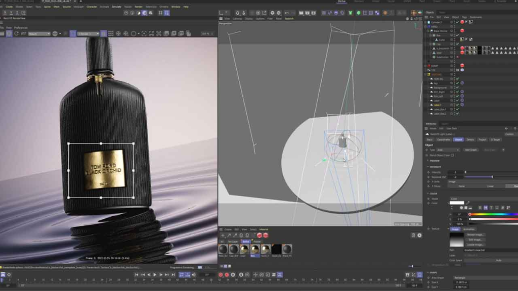Click the red tag on Cylinder.2
Screen dimensions: 518x291
tap(462, 22)
